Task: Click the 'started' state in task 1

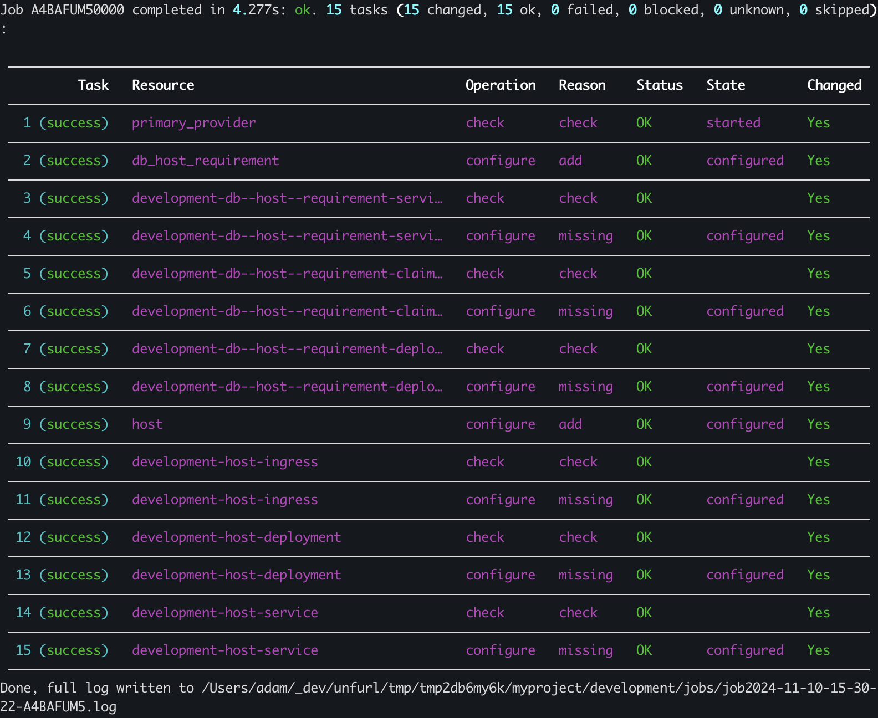Action: tap(733, 123)
